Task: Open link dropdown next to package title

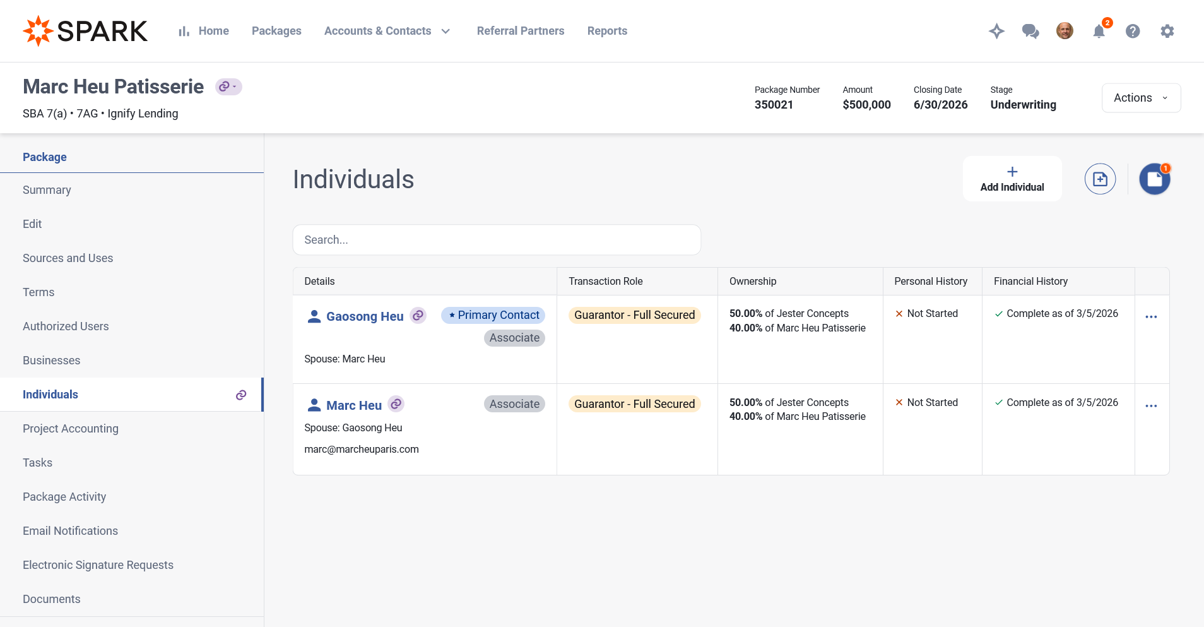Action: pyautogui.click(x=228, y=87)
